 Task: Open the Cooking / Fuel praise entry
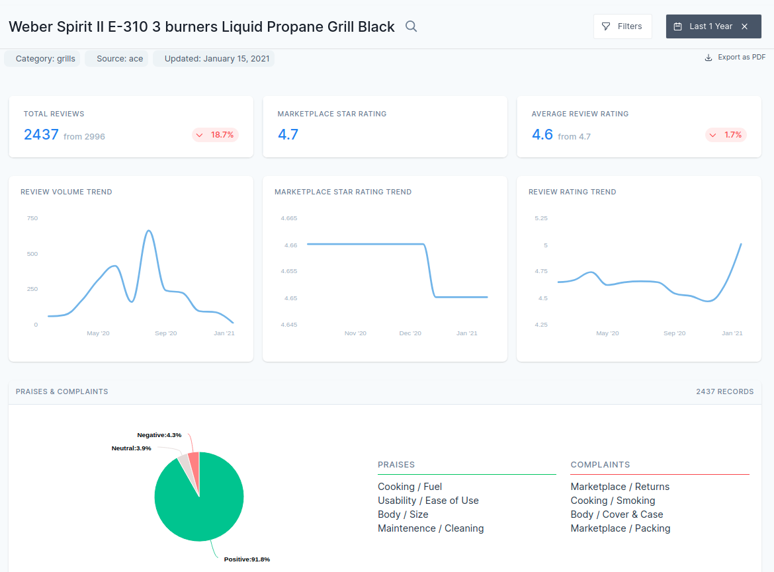(409, 486)
